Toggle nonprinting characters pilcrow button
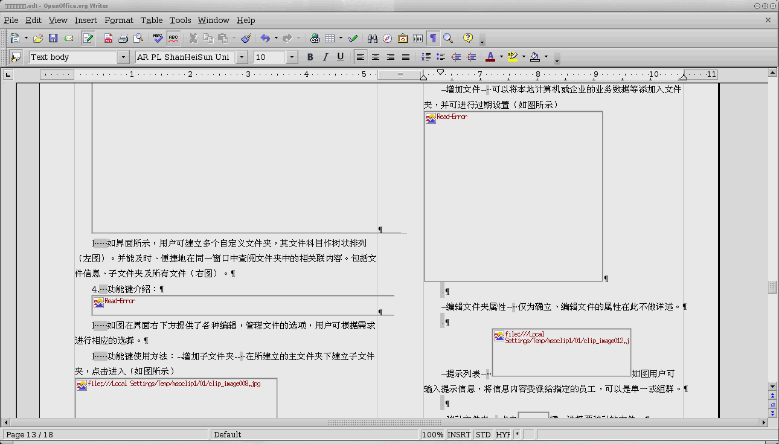The height and width of the screenshot is (444, 779). 433,39
